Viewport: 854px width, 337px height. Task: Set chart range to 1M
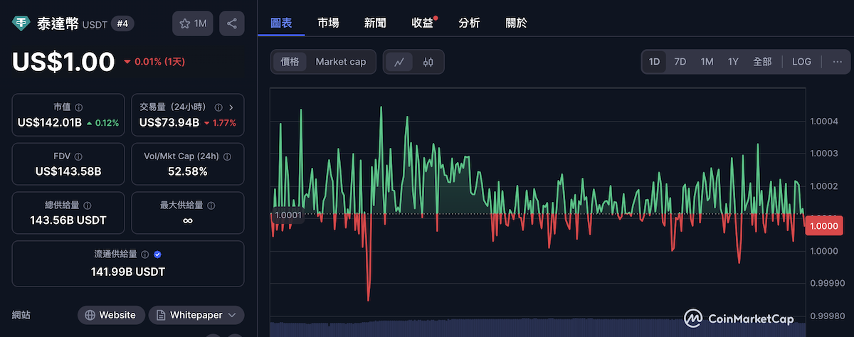(x=707, y=62)
